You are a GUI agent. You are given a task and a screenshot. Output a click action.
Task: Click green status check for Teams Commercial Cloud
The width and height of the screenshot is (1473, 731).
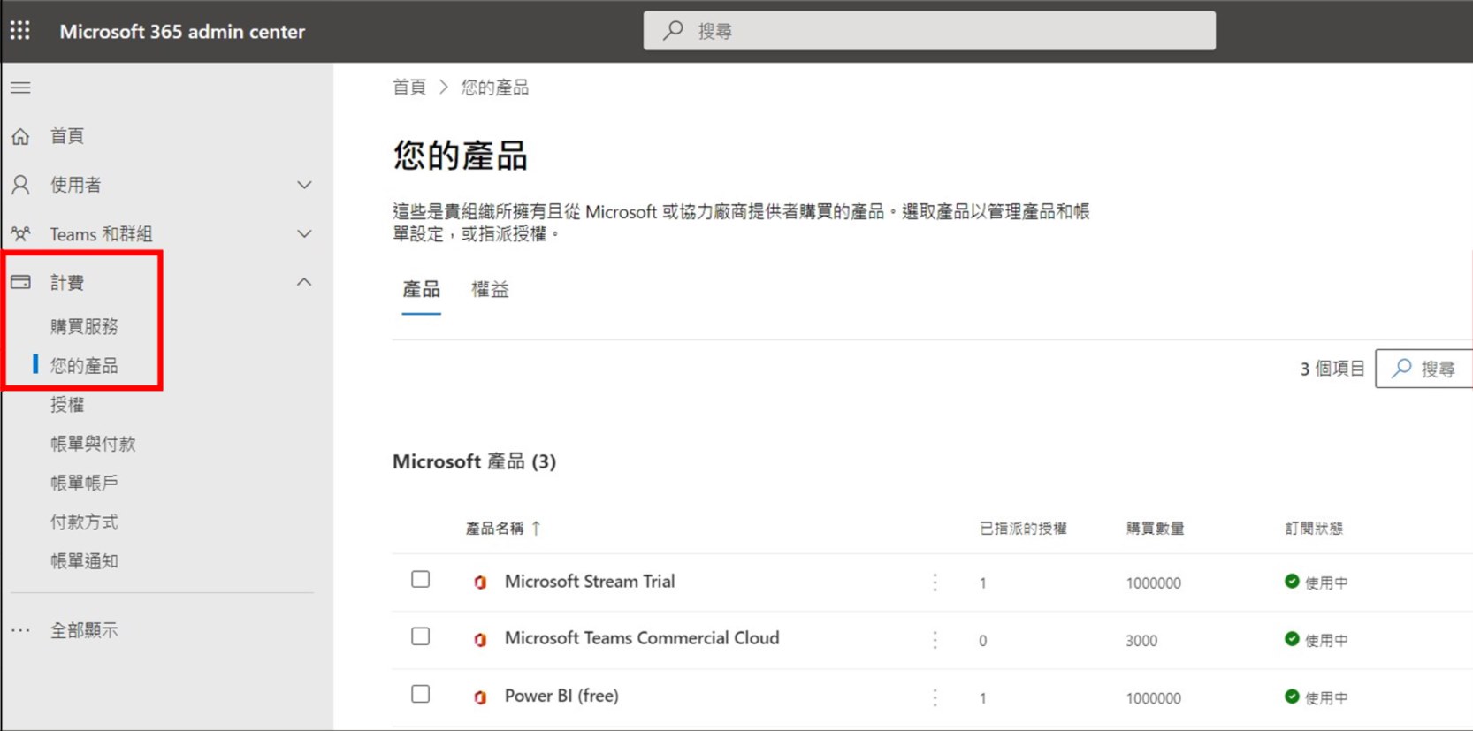[x=1292, y=639]
